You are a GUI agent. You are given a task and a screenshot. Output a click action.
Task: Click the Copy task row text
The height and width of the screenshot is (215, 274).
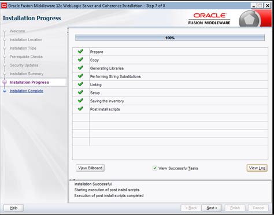click(x=94, y=60)
